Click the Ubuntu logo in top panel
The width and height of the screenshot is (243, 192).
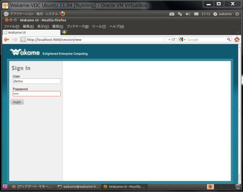pyautogui.click(x=6, y=14)
